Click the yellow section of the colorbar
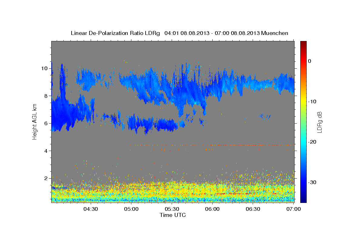This screenshot has height=243, width=364. (x=303, y=100)
